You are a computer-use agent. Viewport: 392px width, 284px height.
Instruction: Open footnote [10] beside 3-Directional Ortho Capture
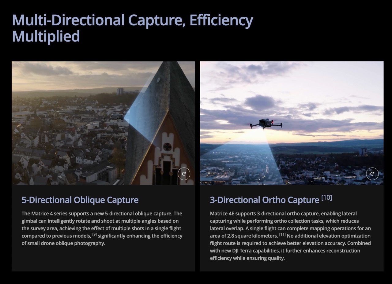(326, 198)
